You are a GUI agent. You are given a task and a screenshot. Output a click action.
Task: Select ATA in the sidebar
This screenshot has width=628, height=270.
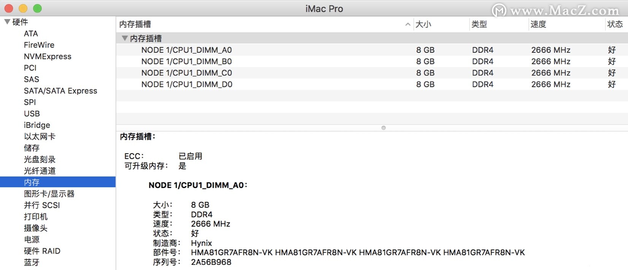pos(31,34)
